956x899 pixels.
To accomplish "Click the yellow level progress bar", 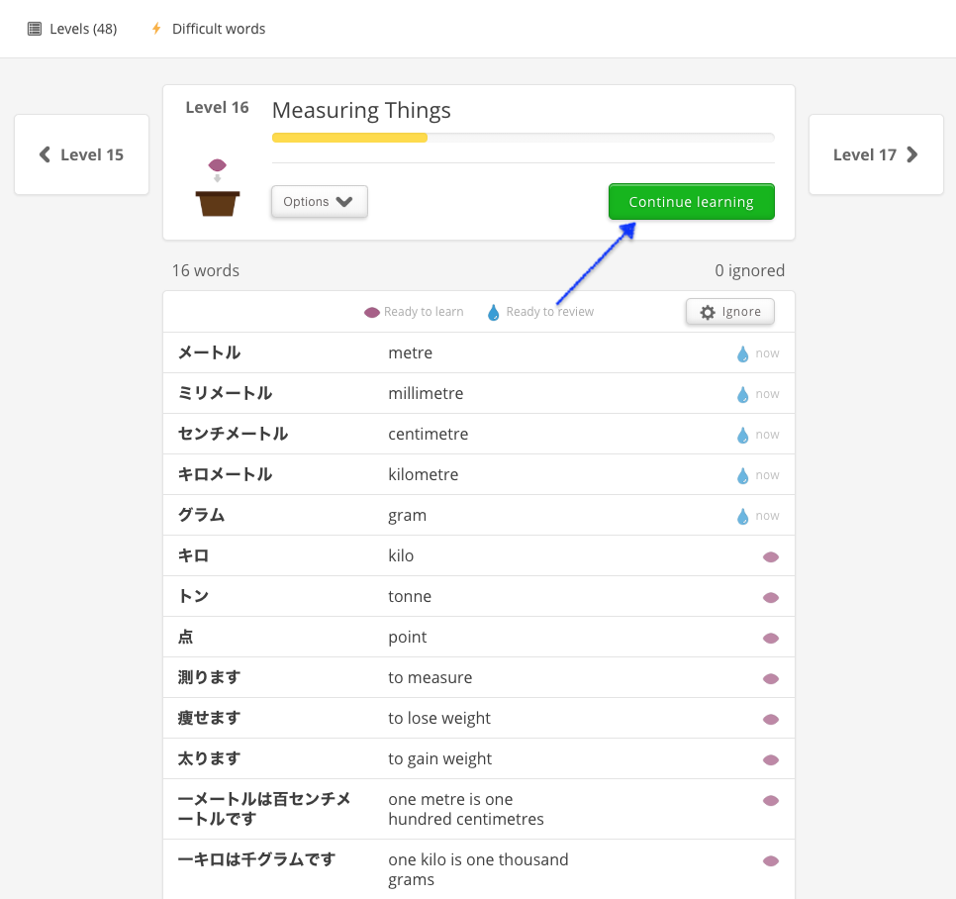I will pyautogui.click(x=349, y=138).
